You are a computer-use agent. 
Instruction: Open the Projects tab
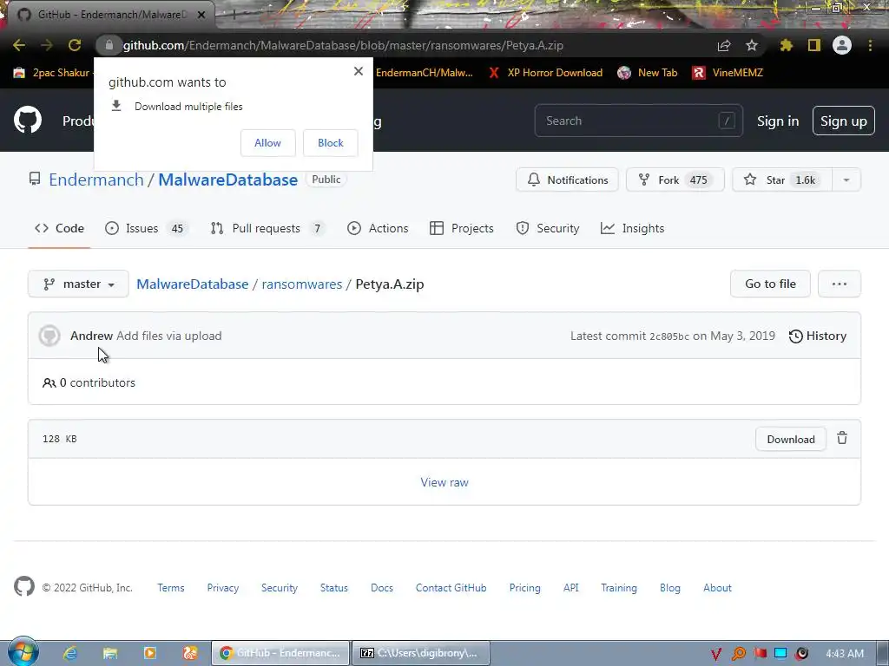pos(462,228)
